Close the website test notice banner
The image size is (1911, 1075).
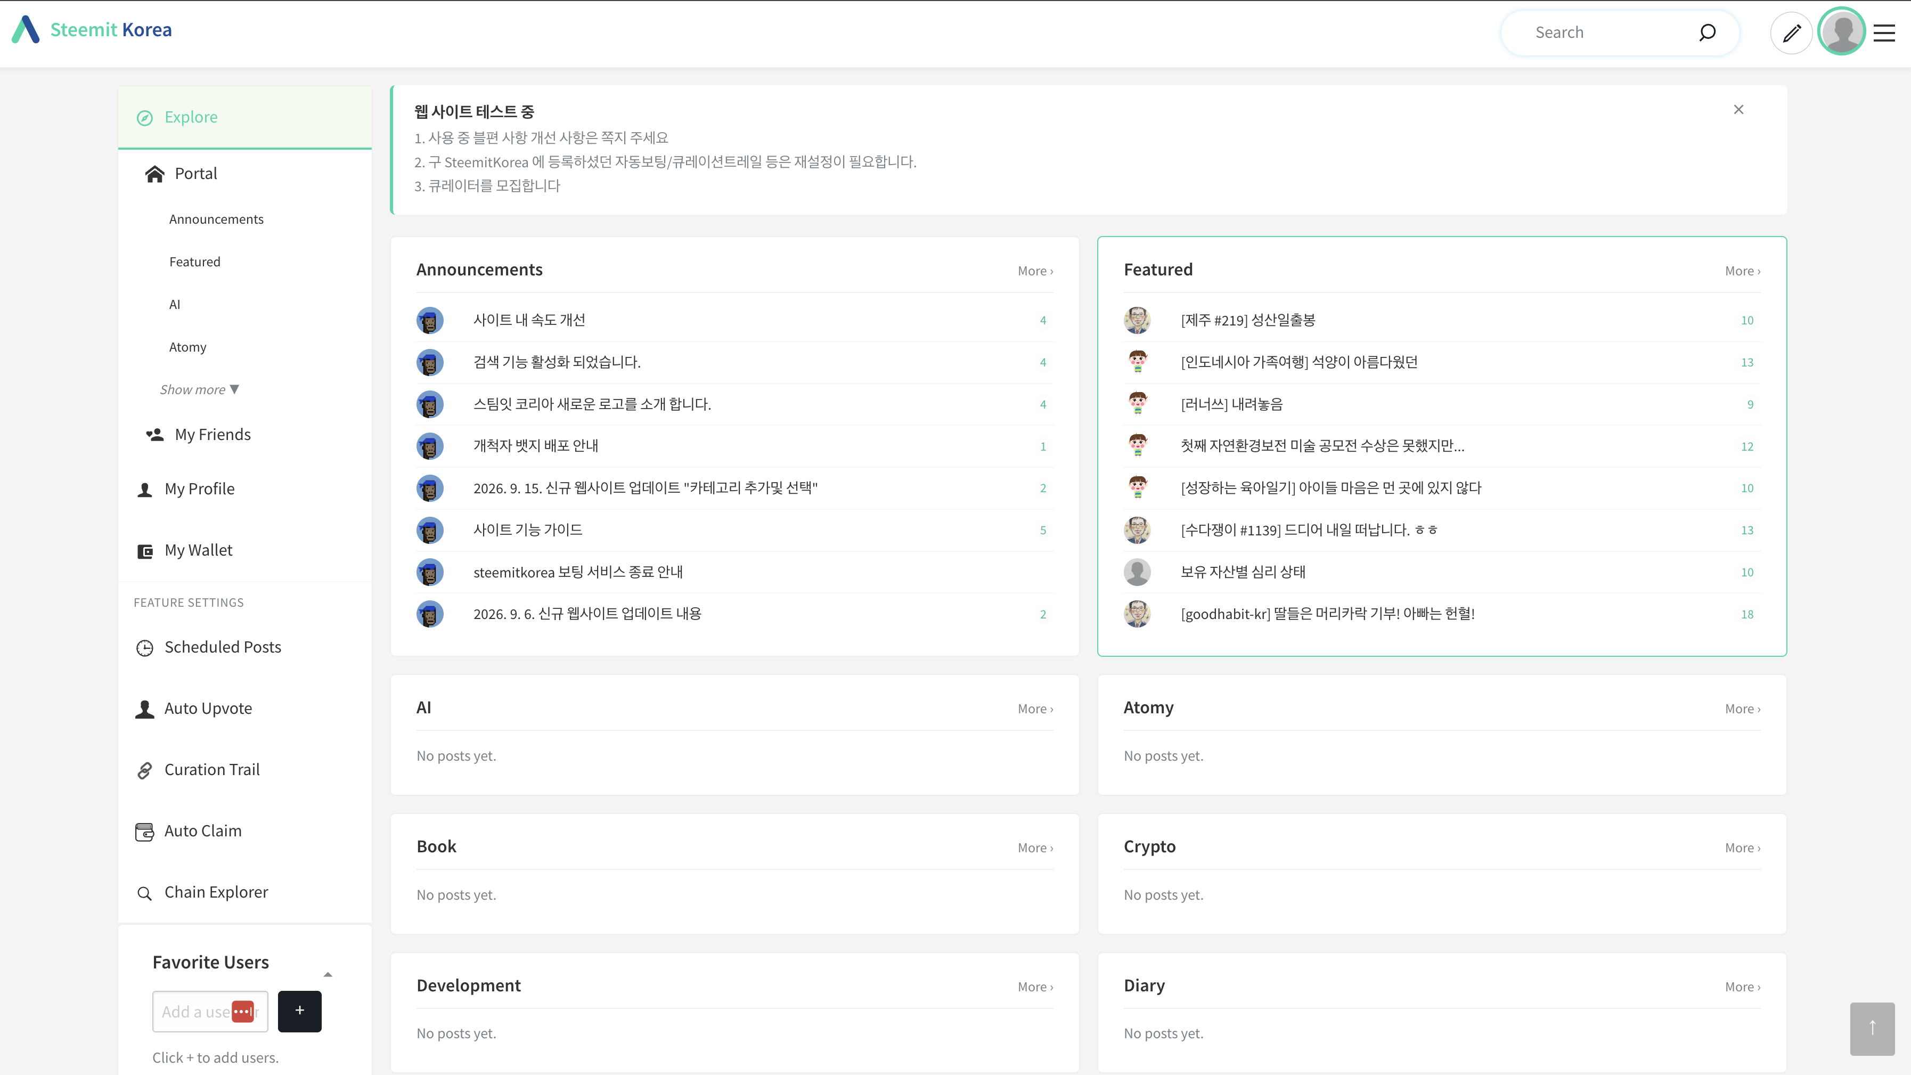tap(1738, 110)
